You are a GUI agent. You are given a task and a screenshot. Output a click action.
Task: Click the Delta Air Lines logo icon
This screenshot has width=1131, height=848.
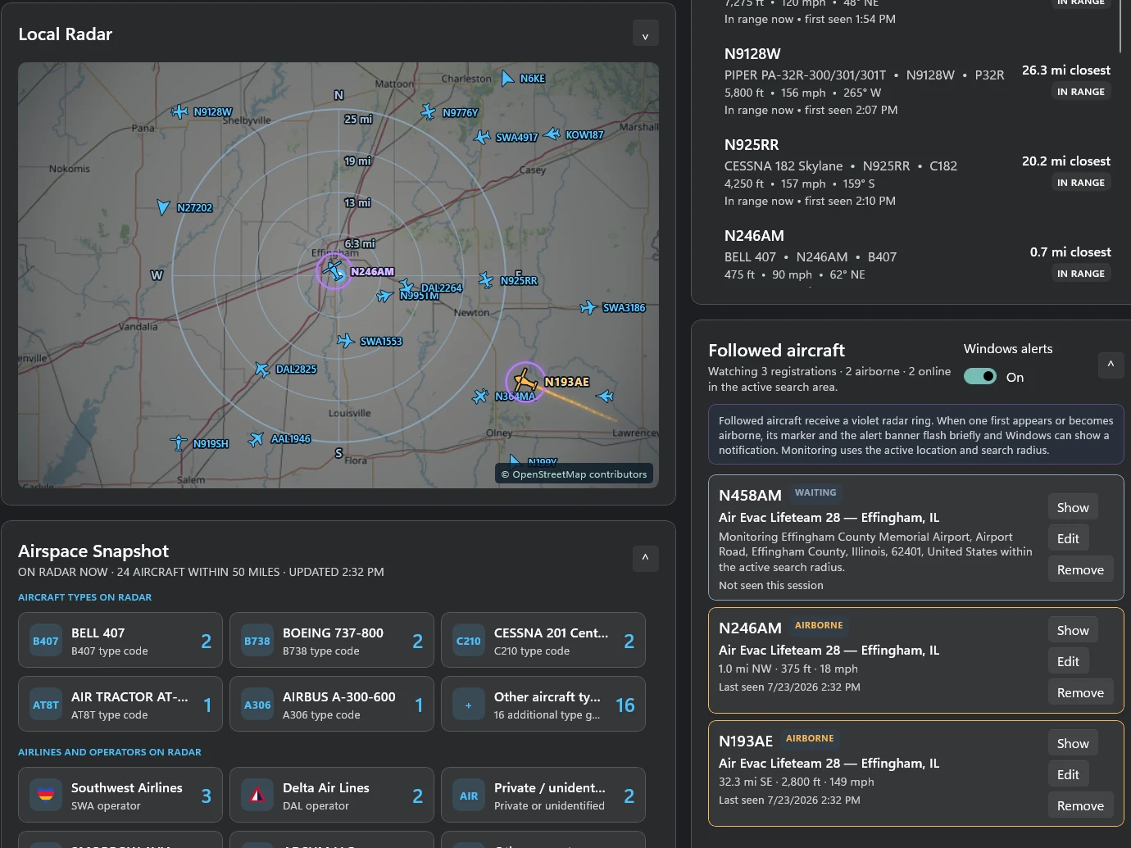pyautogui.click(x=257, y=796)
